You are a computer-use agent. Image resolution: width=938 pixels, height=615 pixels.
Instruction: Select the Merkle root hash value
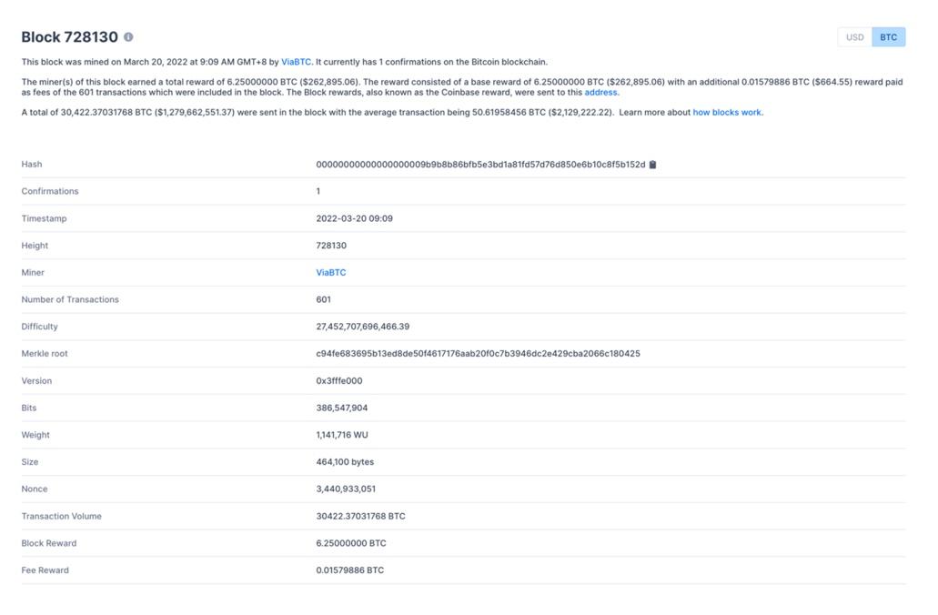click(478, 354)
